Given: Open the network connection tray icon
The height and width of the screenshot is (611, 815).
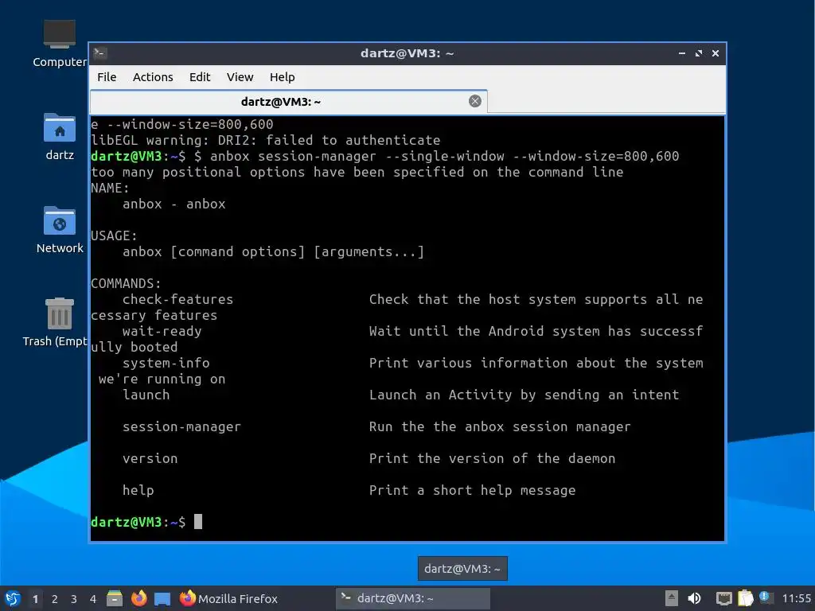Looking at the screenshot, I should click(723, 598).
